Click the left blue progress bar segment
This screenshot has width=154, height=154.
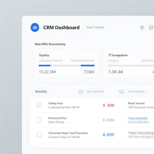pos(44,66)
